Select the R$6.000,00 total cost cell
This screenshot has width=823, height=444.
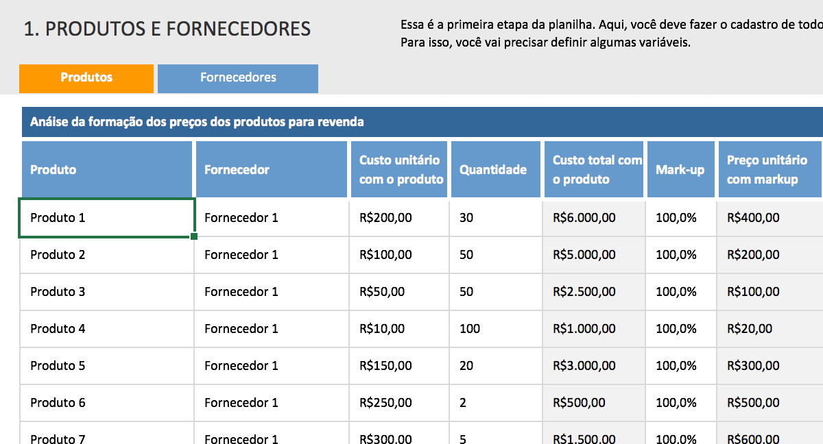tap(593, 217)
